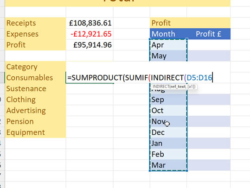Viewport: 250px width, 188px height.
Task: Click the Dec month cell
Action: point(168,132)
